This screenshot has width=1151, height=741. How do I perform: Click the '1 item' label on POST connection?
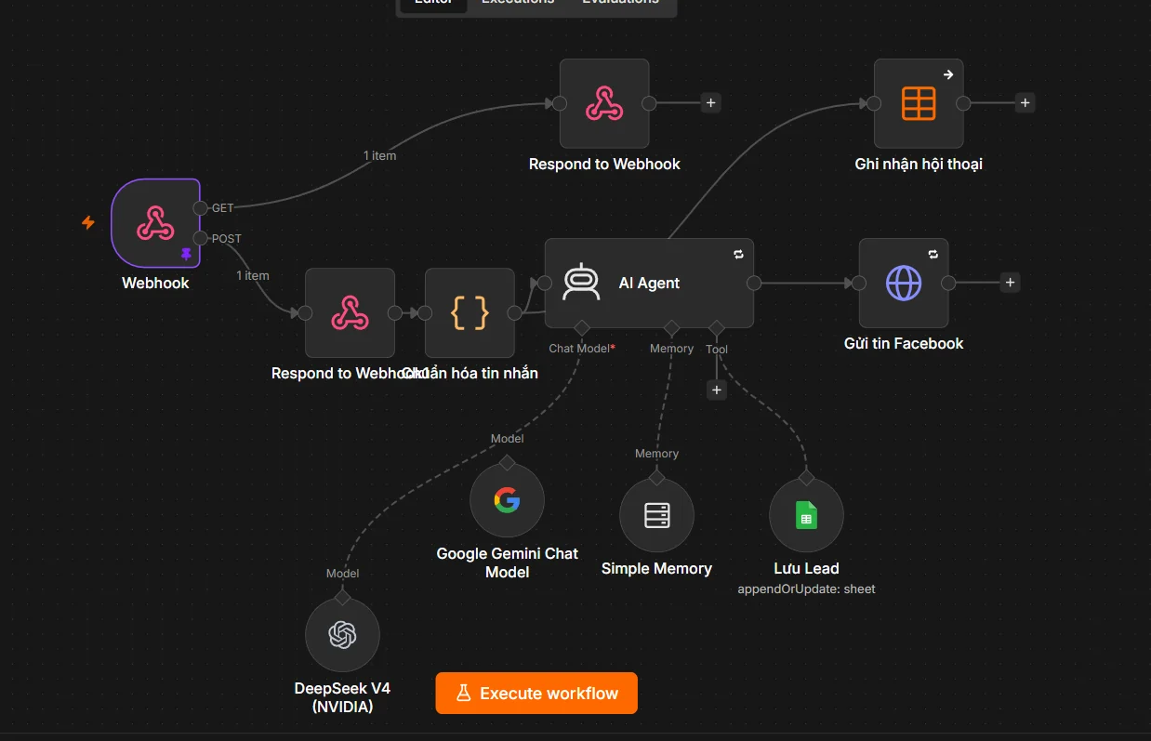[252, 275]
